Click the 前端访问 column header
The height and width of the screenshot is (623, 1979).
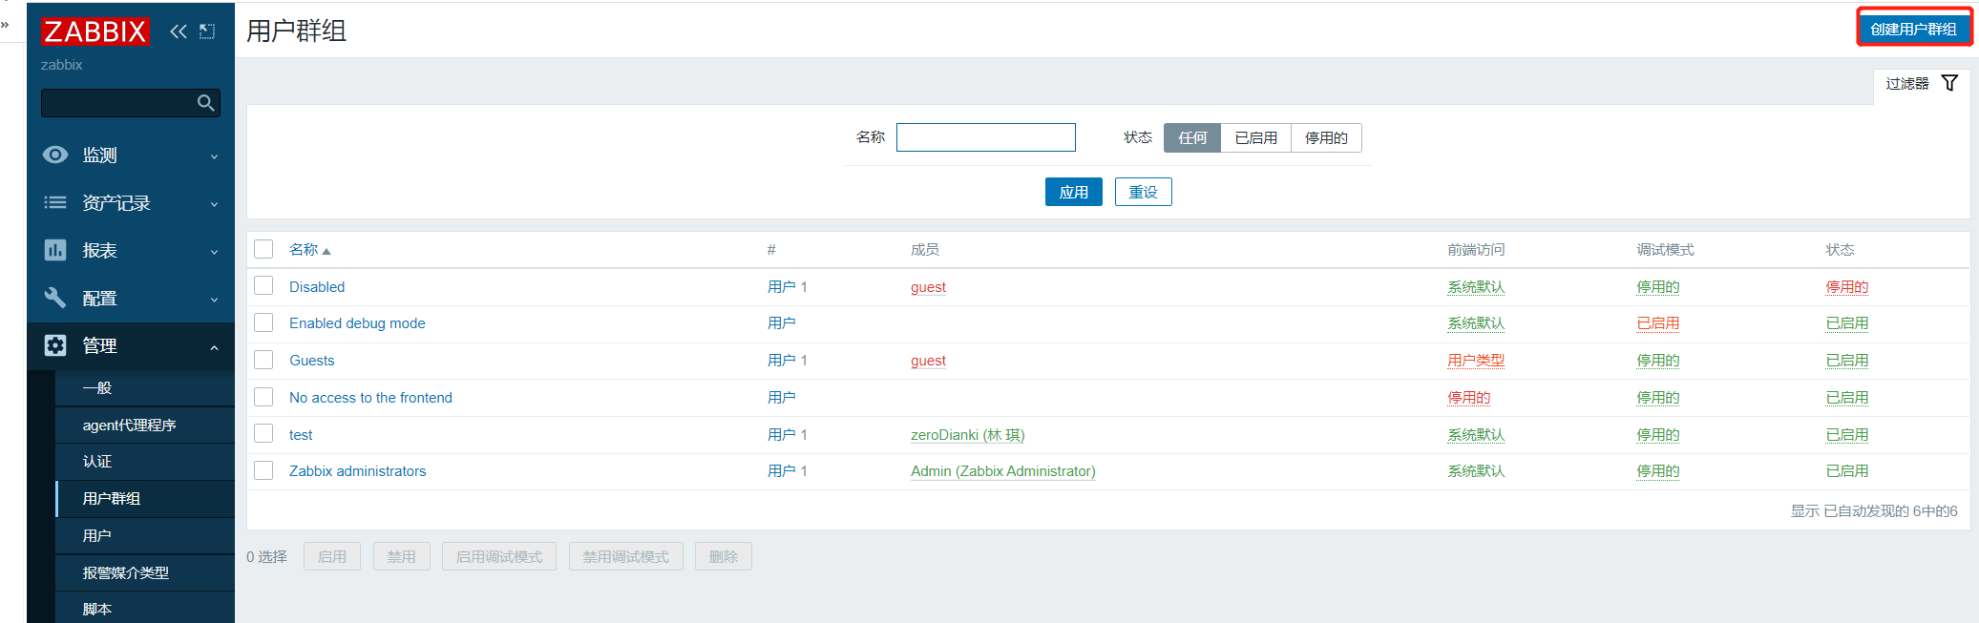1476,250
